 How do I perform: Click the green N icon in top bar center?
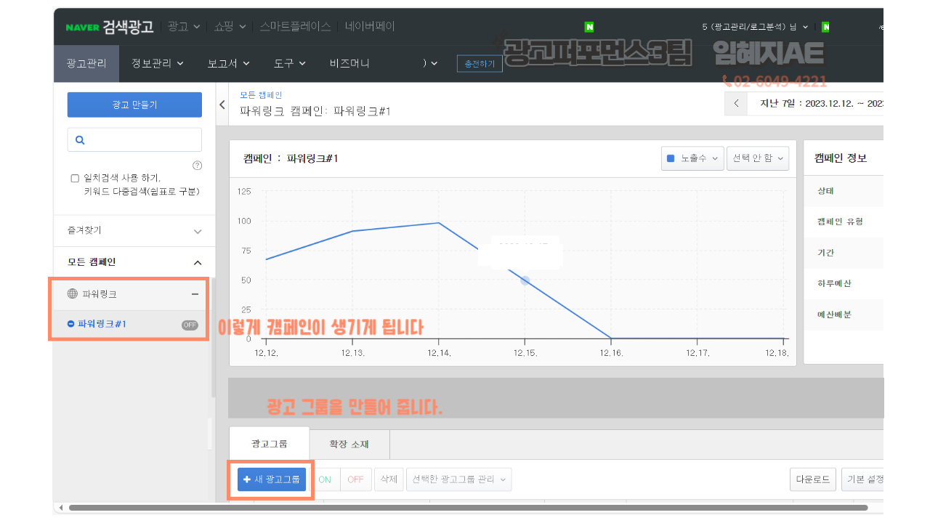[589, 27]
